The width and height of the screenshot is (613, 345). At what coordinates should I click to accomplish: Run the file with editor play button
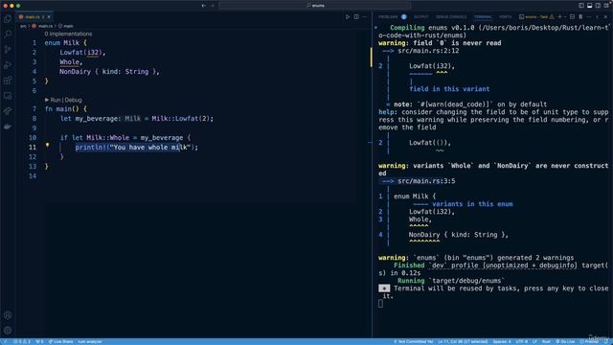pyautogui.click(x=347, y=17)
